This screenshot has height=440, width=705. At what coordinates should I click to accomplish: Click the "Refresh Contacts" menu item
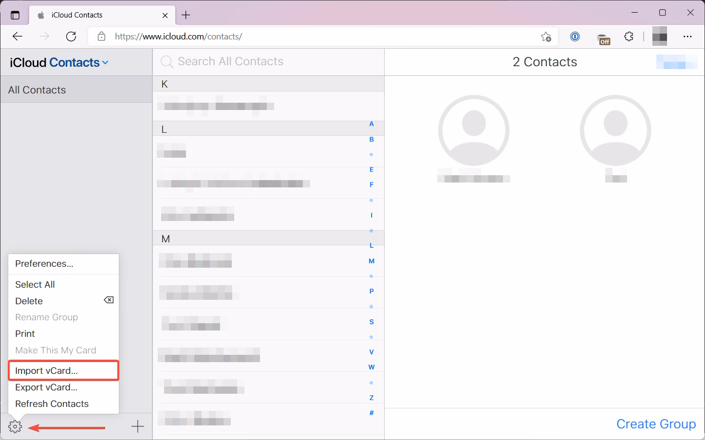click(52, 403)
